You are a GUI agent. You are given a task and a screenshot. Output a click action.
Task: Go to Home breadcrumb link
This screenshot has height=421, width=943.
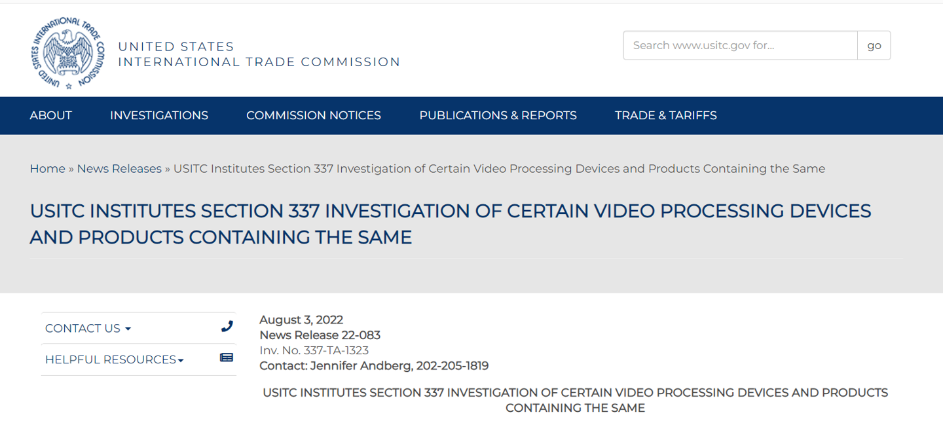(x=48, y=169)
